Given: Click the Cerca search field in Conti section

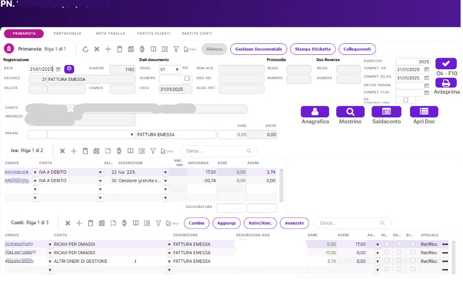Looking at the screenshot, I should tap(352, 223).
